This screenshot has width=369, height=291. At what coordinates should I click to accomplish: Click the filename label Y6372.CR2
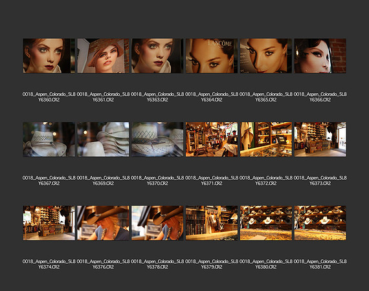click(265, 180)
